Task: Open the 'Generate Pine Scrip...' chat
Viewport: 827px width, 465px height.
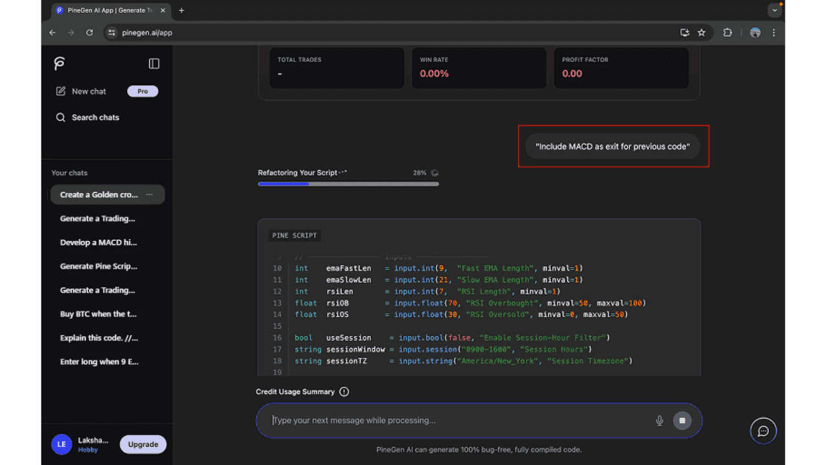Action: tap(98, 266)
